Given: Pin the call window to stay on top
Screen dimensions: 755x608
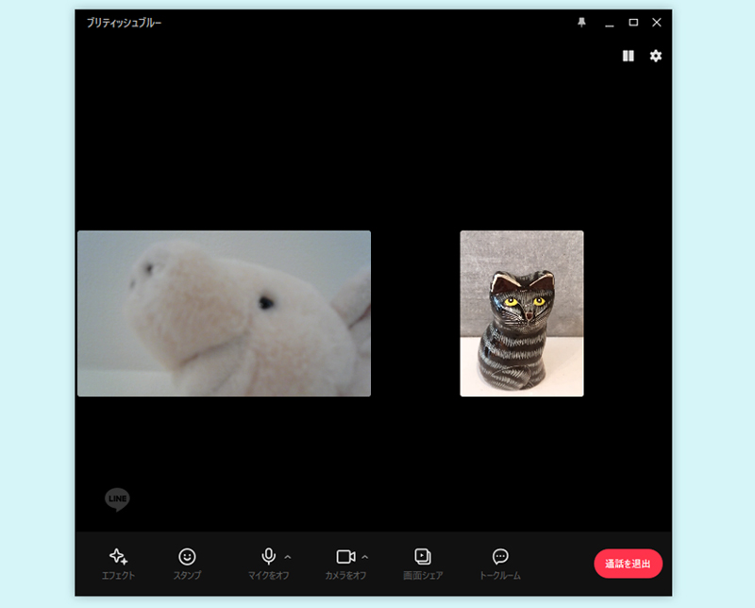Looking at the screenshot, I should pos(581,23).
